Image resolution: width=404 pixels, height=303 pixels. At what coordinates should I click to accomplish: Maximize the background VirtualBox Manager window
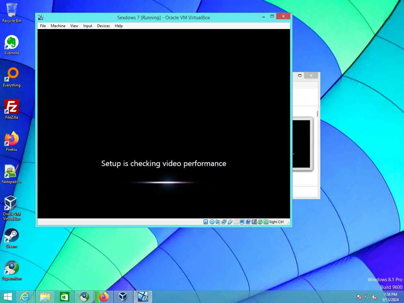[x=300, y=75]
